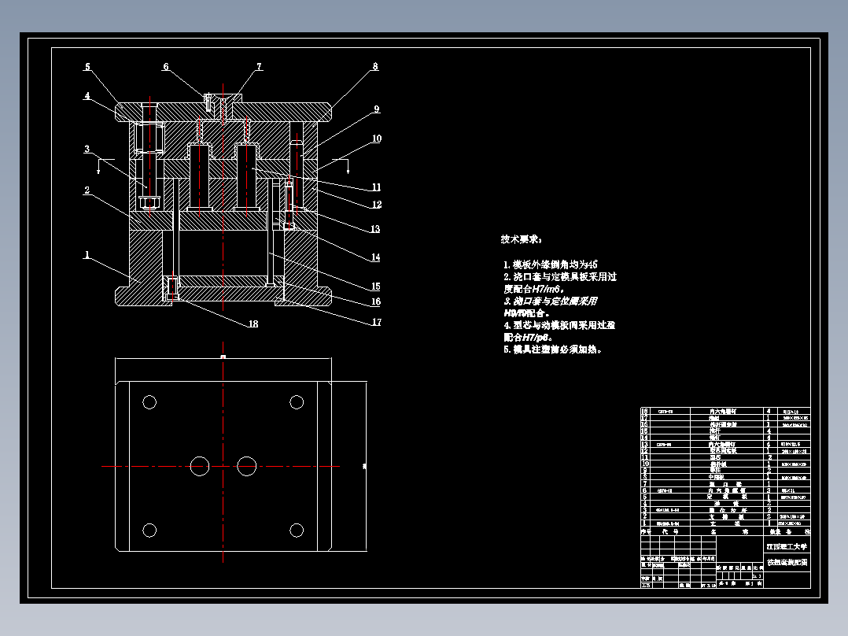
Task: Click the drawing title in title block
Action: (x=787, y=561)
